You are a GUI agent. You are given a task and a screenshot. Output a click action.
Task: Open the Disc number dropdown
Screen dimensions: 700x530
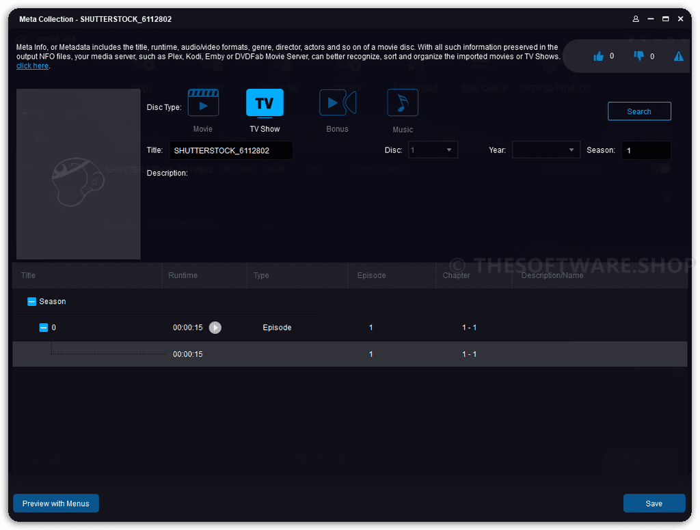point(433,150)
